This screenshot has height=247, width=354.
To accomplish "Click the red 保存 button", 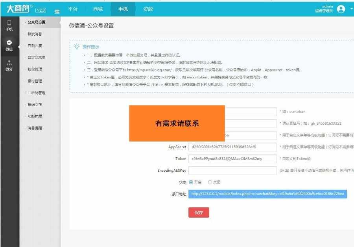I will click(199, 212).
